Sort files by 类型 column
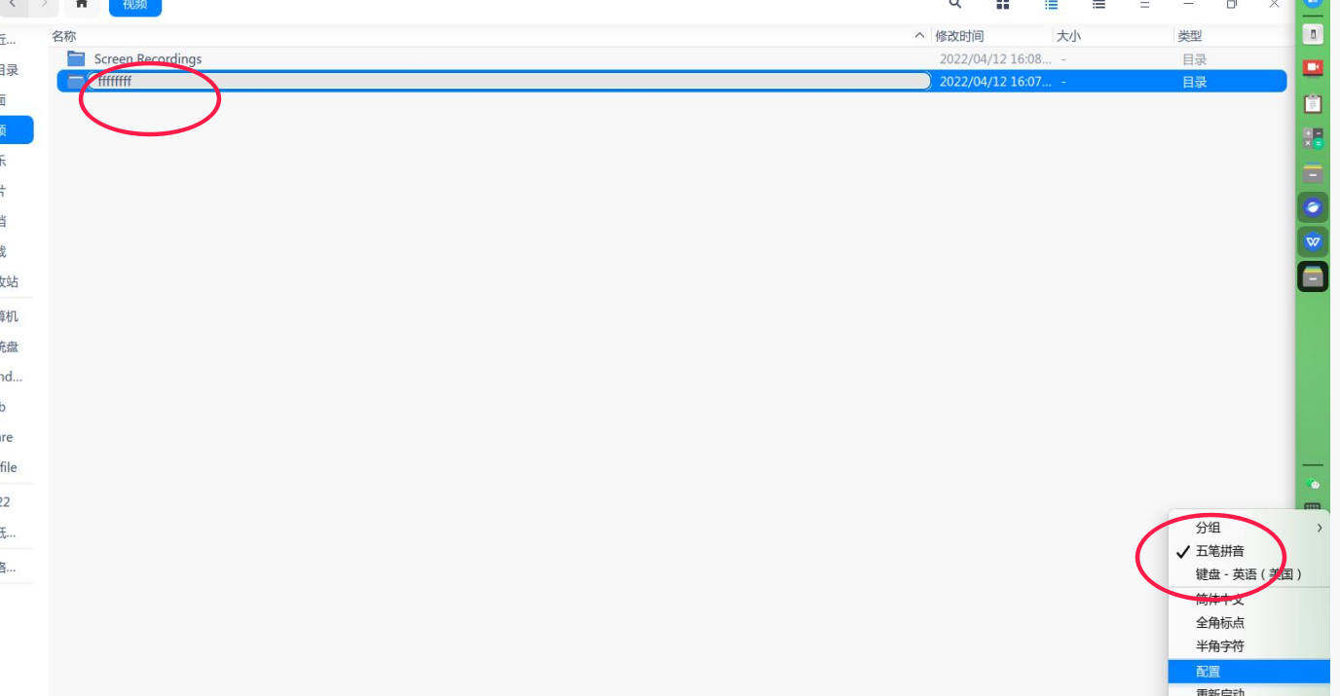 point(1190,36)
